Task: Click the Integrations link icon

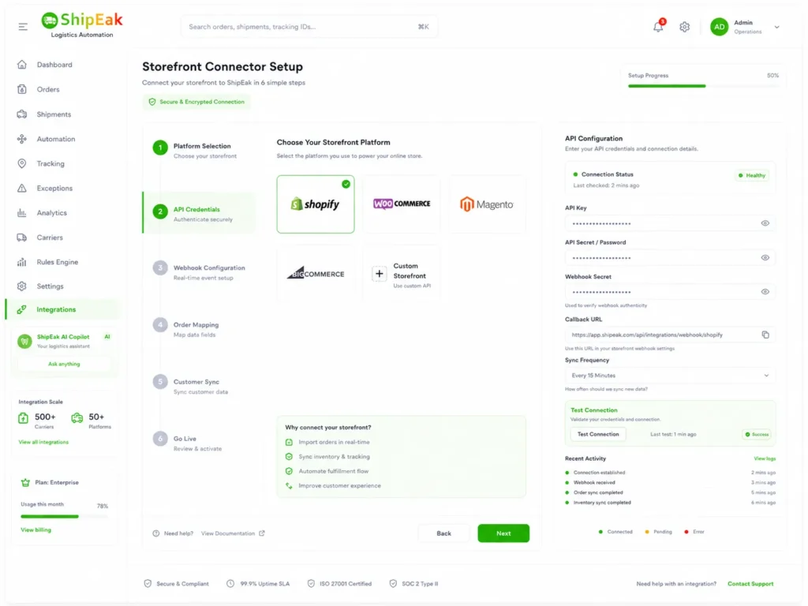Action: tap(21, 309)
